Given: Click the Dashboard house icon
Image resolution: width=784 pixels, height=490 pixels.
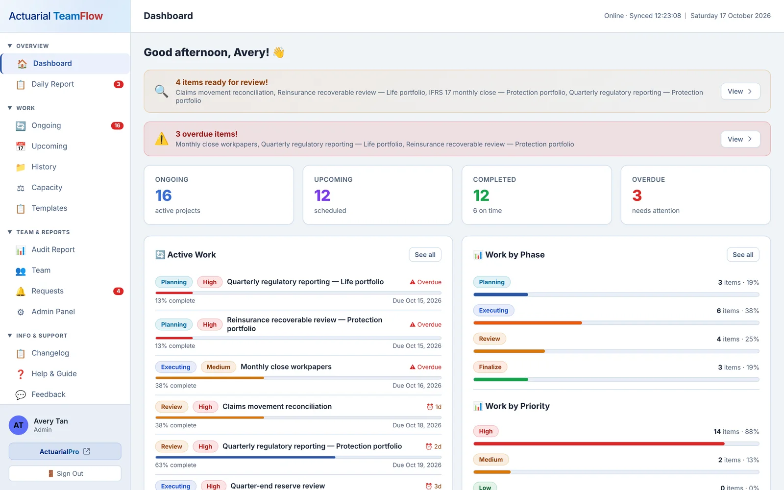Looking at the screenshot, I should point(22,64).
